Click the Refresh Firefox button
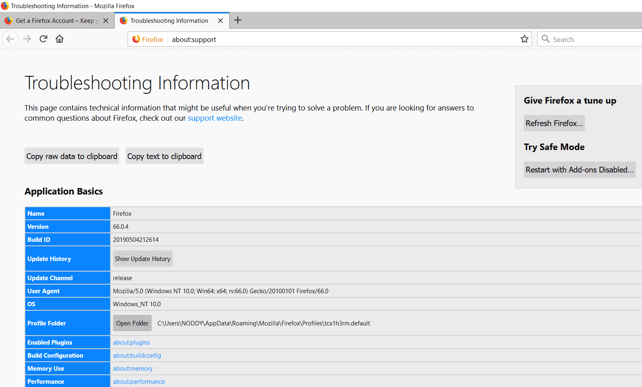Viewport: 642px width, 387px height. click(x=554, y=123)
